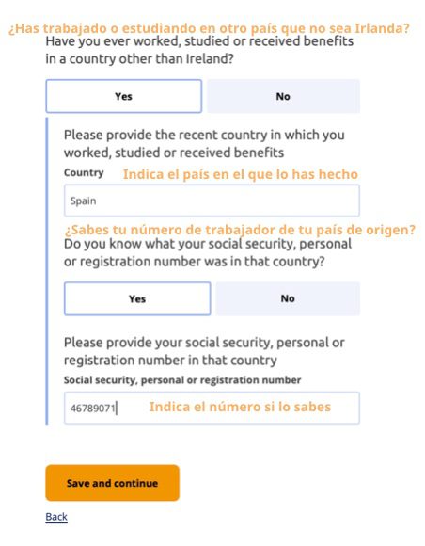Select No for worked outside Ireland
425x546 pixels.
[x=283, y=96]
